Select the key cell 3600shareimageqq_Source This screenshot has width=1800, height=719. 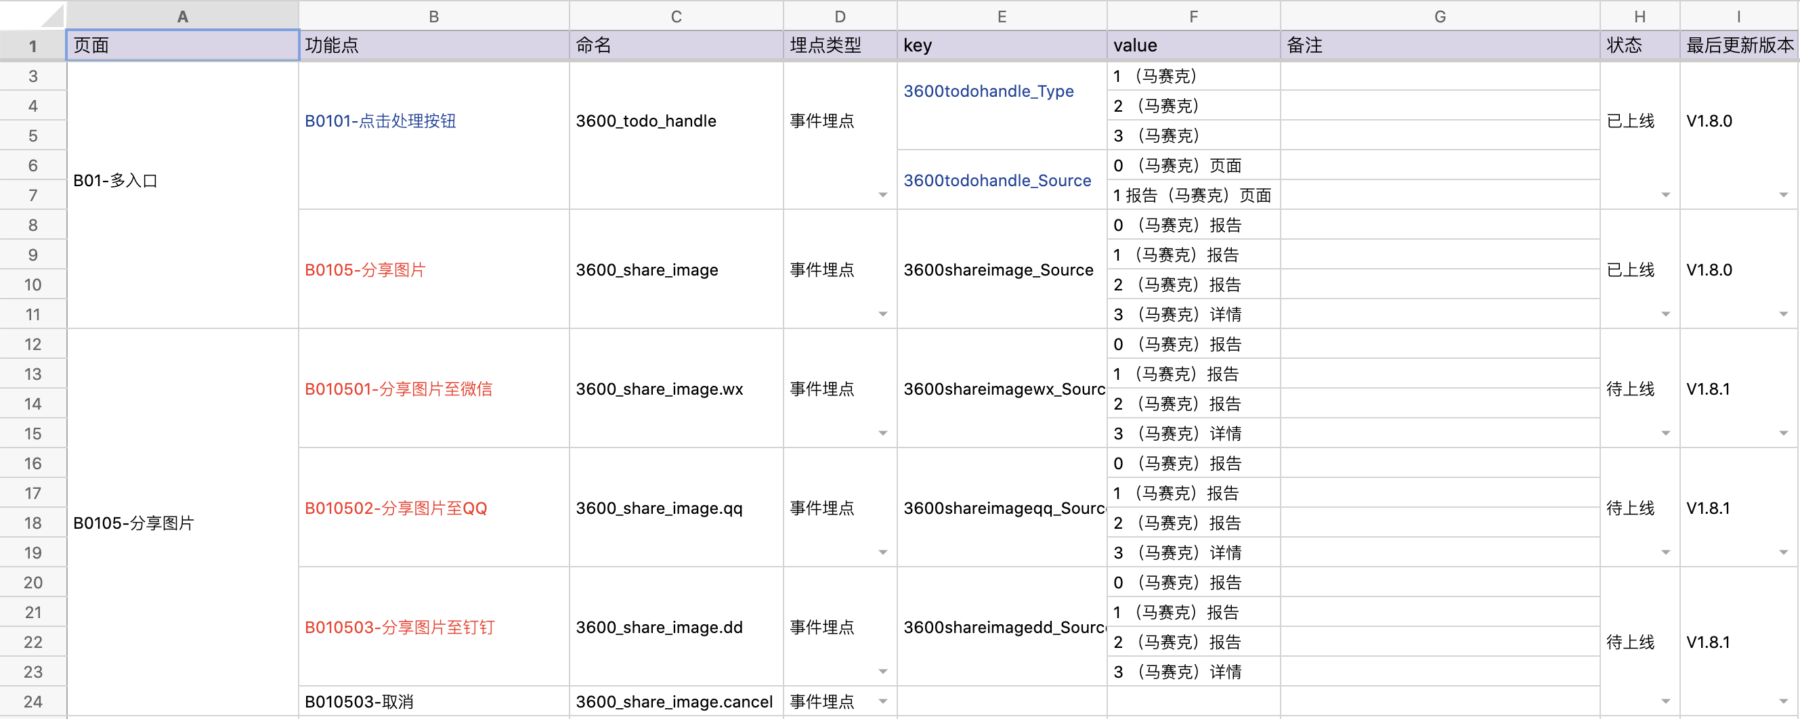[1002, 508]
